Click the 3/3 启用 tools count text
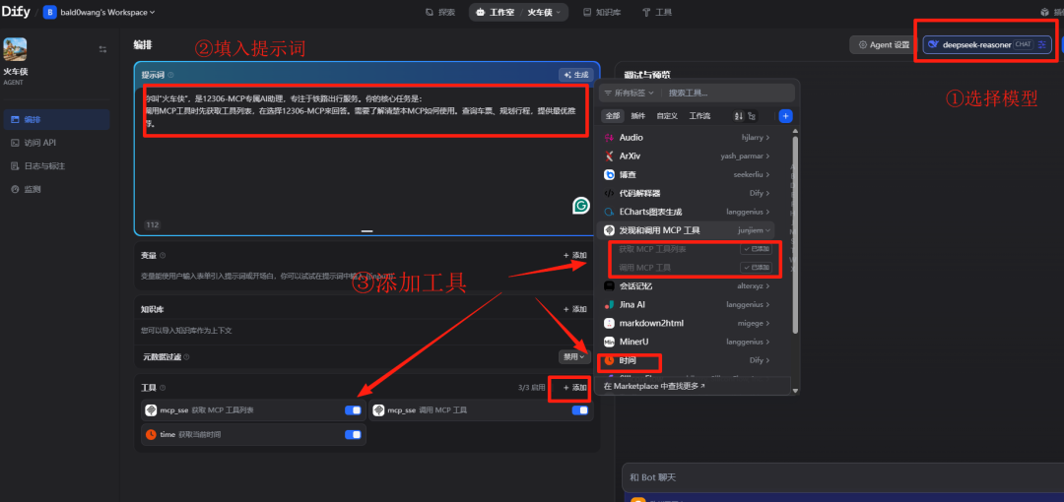Screen dimensions: 1064x502 531,388
